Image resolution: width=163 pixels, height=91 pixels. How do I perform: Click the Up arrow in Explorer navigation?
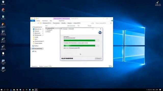point(38,23)
